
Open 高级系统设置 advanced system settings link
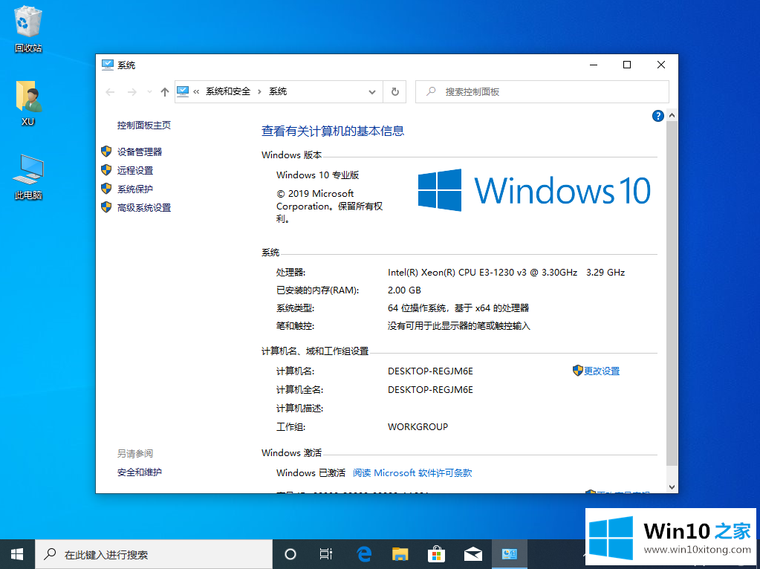[x=144, y=207]
